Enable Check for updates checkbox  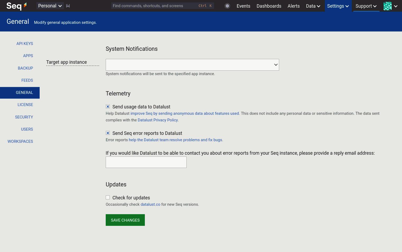pos(108,198)
